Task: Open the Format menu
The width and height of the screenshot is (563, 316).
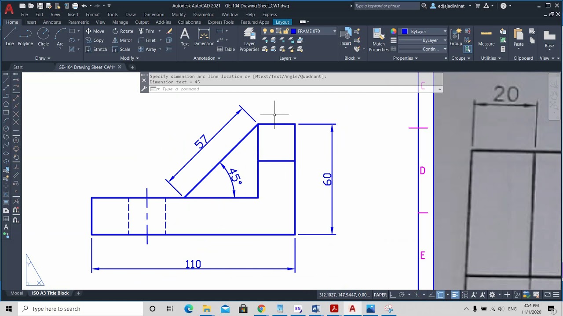Action: pyautogui.click(x=93, y=14)
